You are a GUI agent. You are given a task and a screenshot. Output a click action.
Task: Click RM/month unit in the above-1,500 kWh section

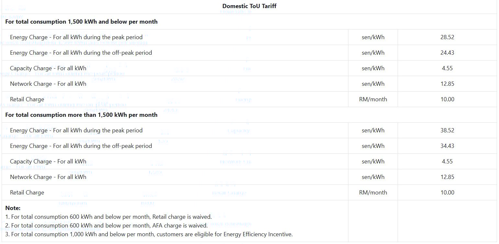[x=373, y=193]
